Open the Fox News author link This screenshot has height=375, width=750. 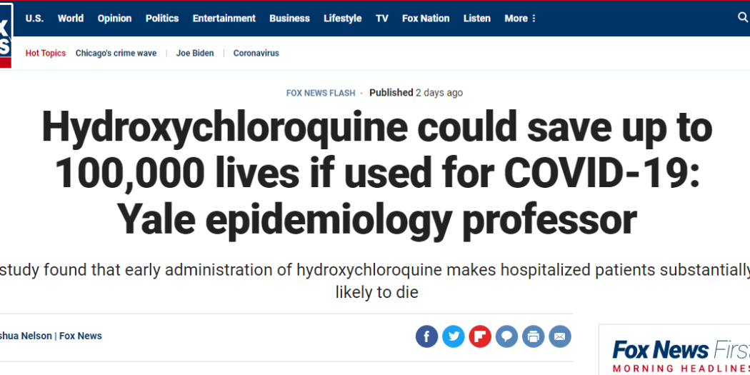click(x=81, y=336)
